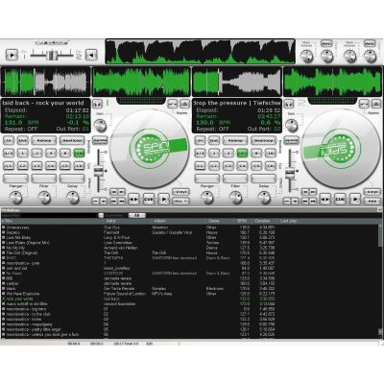Click the reverse arrows button on the laid back deck
Screen dimensions: 384x384
(x=133, y=199)
